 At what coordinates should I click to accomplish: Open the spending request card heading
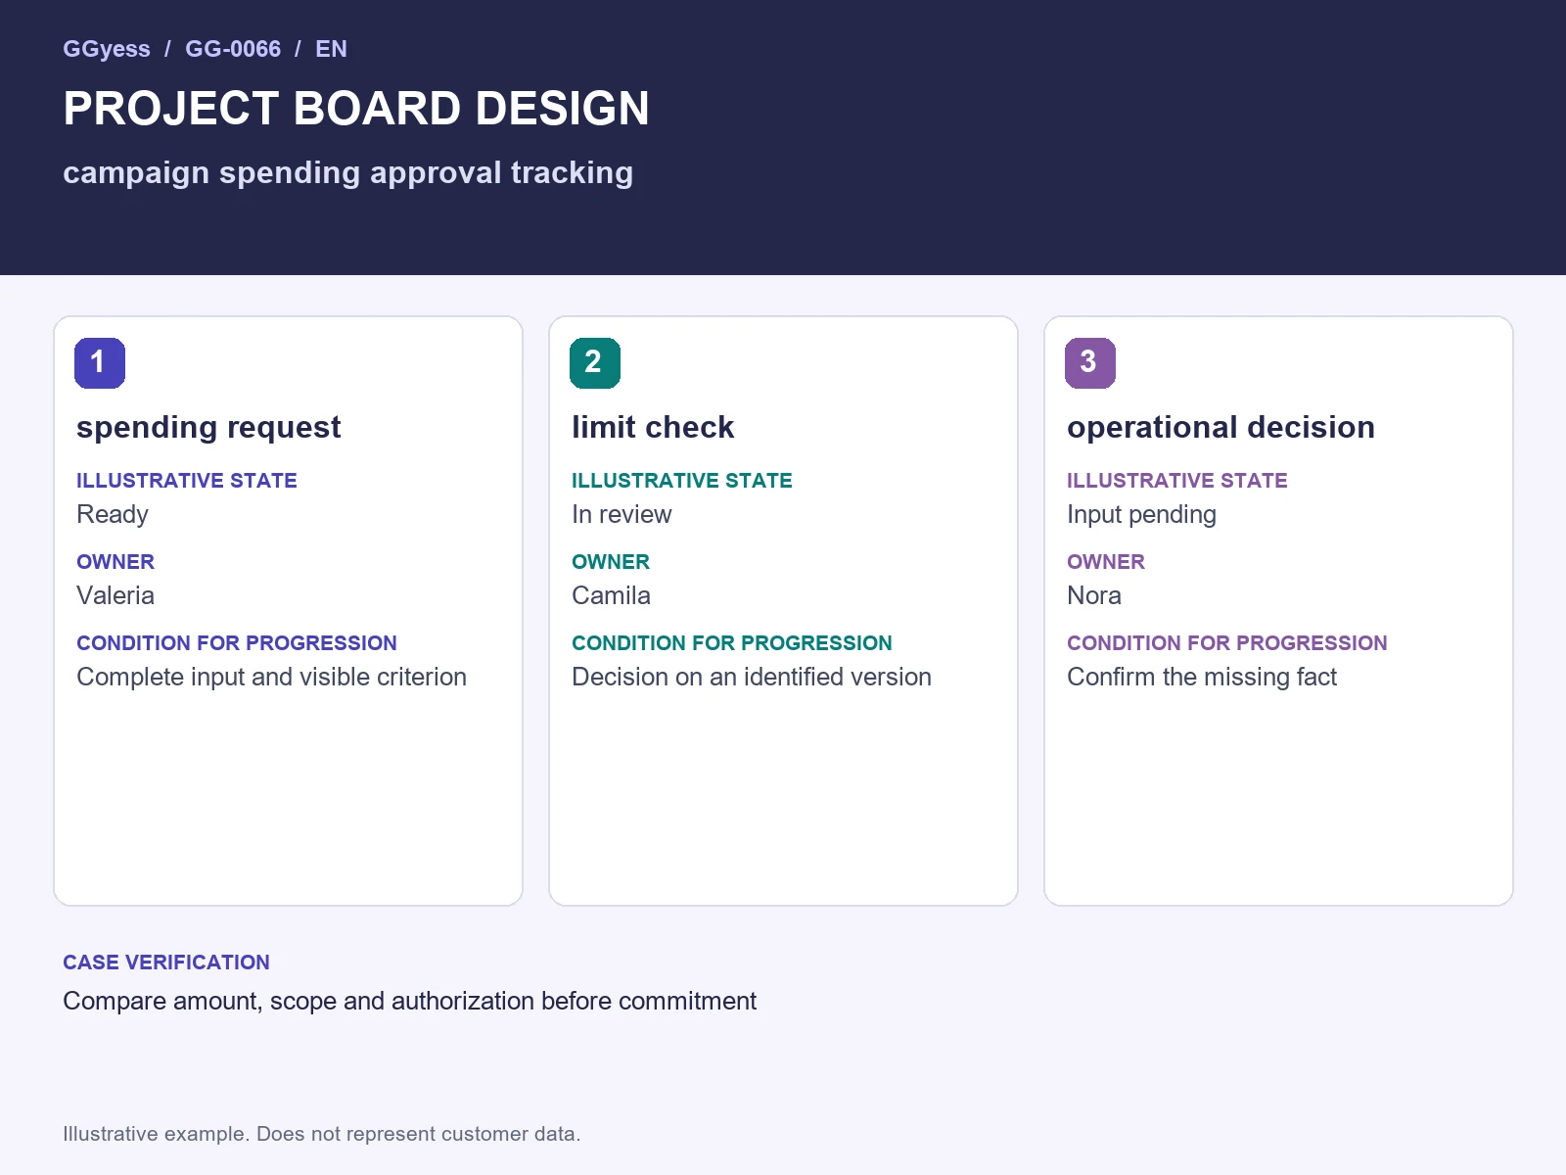click(x=208, y=428)
